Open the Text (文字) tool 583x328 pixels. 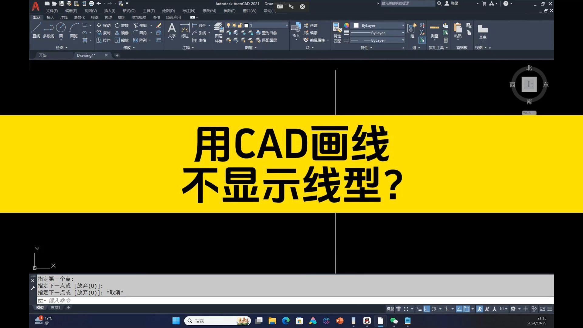coord(172,30)
